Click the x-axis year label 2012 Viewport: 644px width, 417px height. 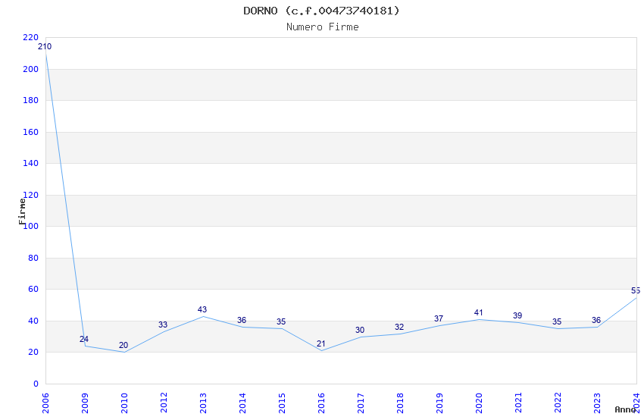pos(164,403)
